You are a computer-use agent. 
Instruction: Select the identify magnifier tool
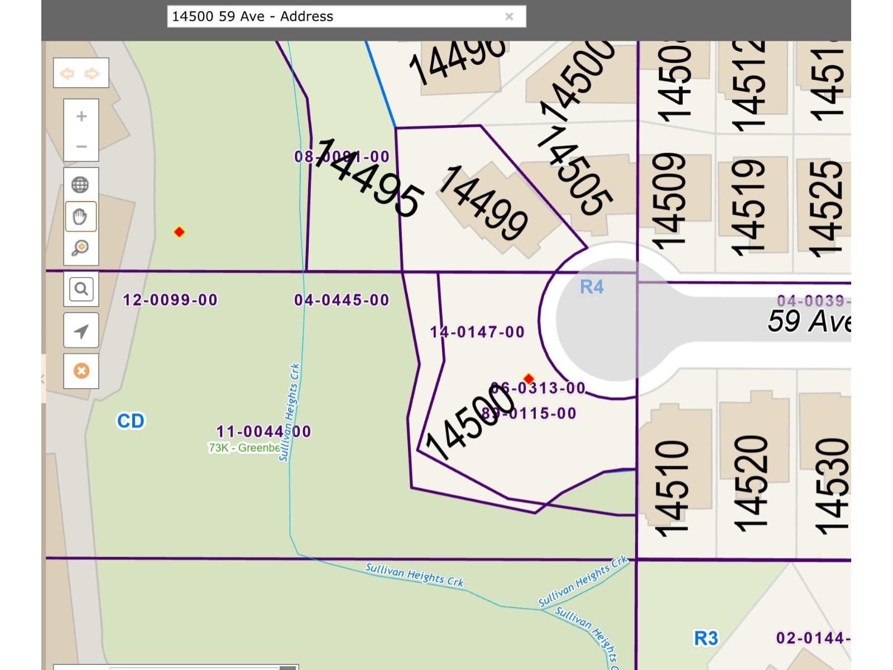[x=80, y=247]
